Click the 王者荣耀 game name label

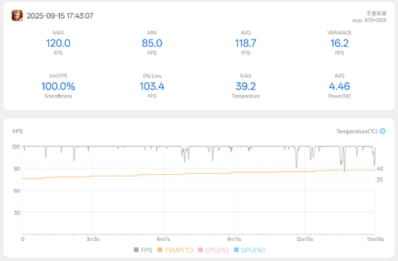(376, 12)
